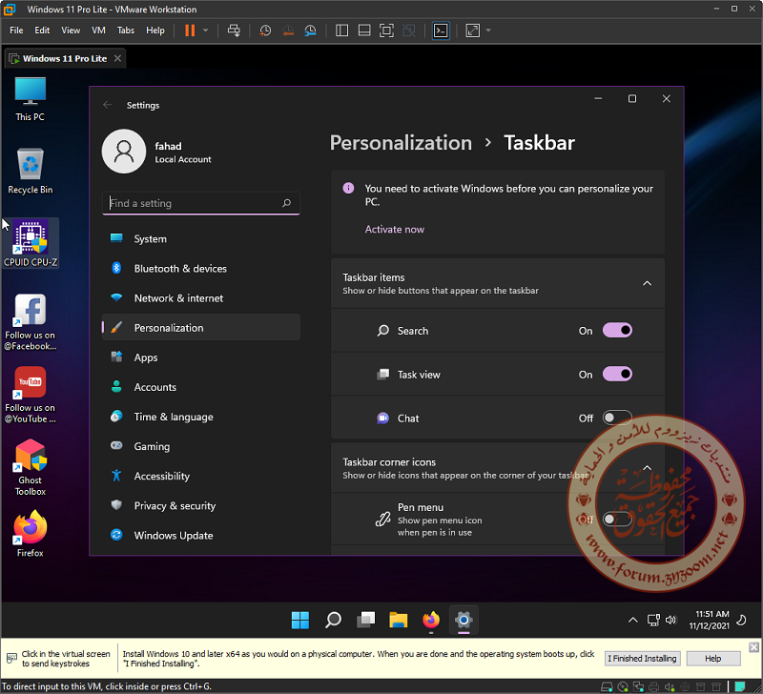Click the taskbar clock showing 11:51 AM
The height and width of the screenshot is (694, 763).
tap(710, 620)
